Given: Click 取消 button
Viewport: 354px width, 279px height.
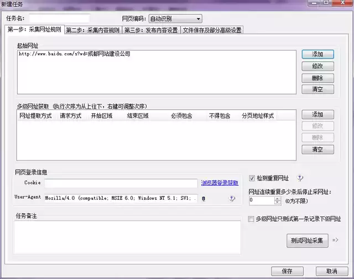Looking at the screenshot, I should pos(332,271).
